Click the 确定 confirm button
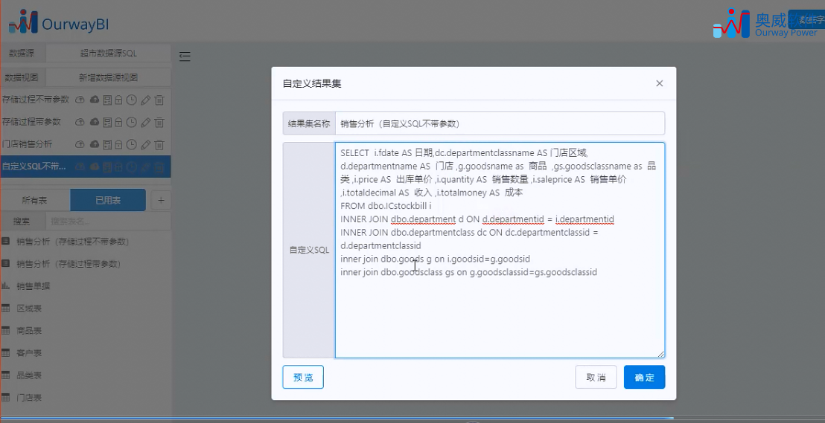 [x=645, y=378]
